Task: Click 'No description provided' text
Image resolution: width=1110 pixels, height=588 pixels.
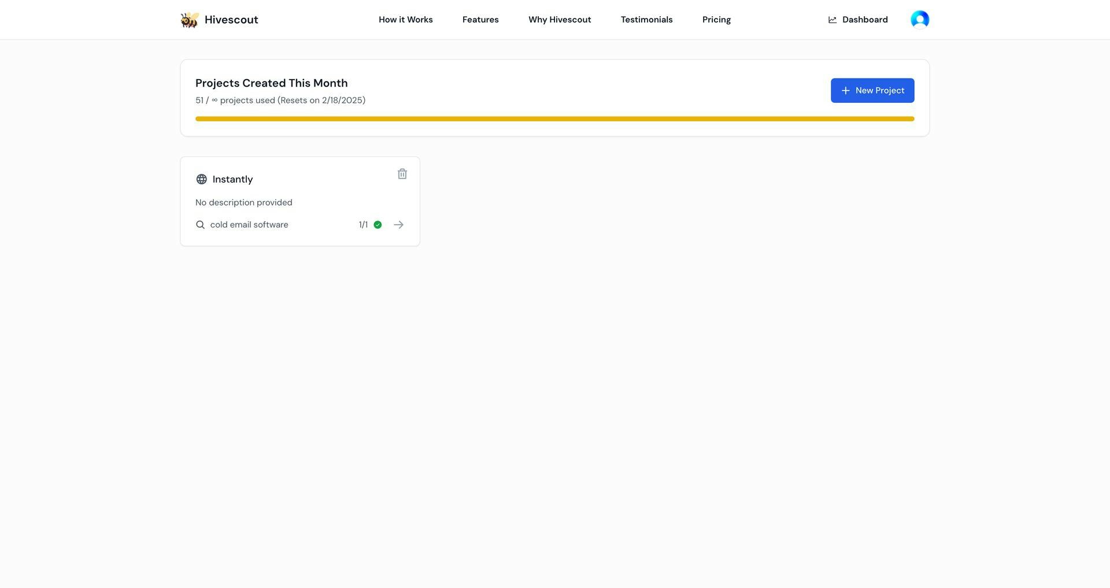Action: pyautogui.click(x=244, y=202)
